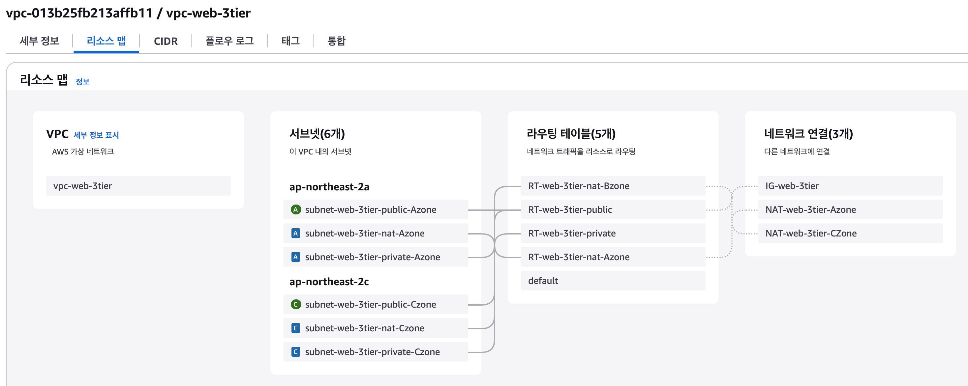Viewport: 968px width, 386px height.
Task: Click blue A icon of private-Azone subnet
Action: tap(296, 257)
